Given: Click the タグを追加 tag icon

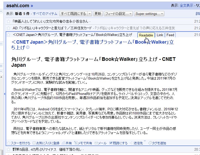Looking at the screenshot, I should (150, 143).
